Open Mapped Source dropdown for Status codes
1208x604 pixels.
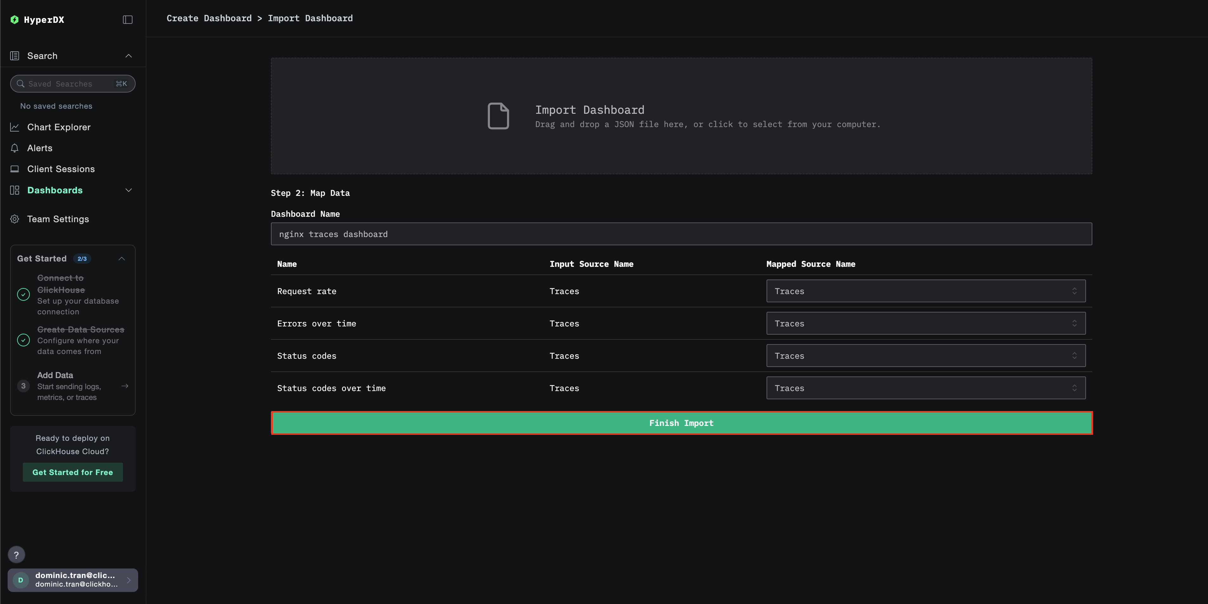tap(925, 356)
